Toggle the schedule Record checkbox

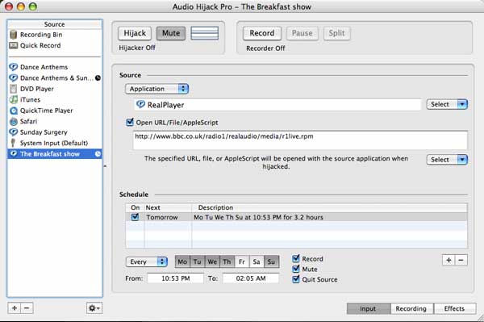pyautogui.click(x=296, y=258)
